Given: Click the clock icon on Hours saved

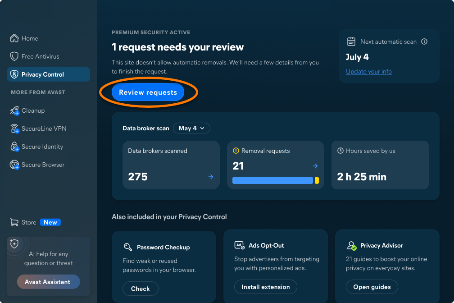Looking at the screenshot, I should [x=340, y=151].
